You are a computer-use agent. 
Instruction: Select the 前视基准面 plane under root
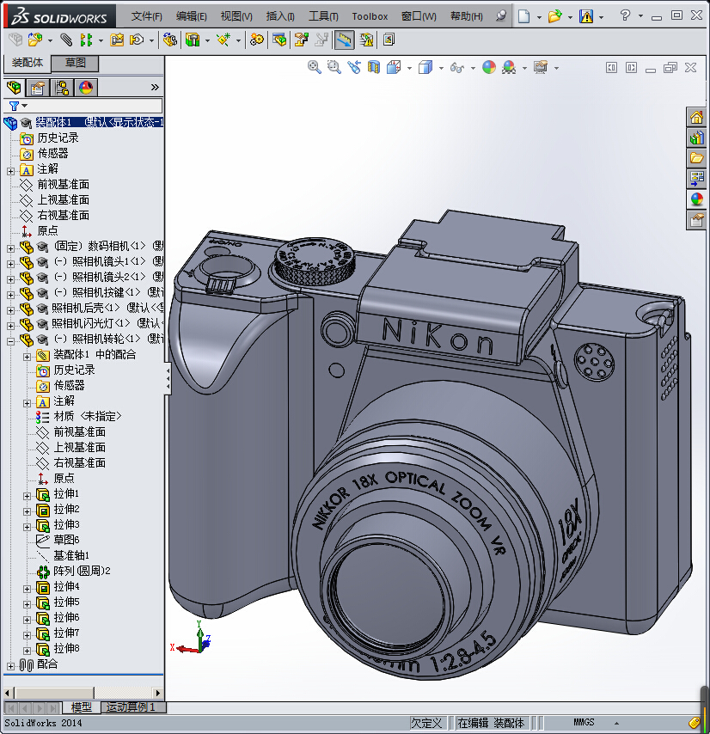click(64, 185)
